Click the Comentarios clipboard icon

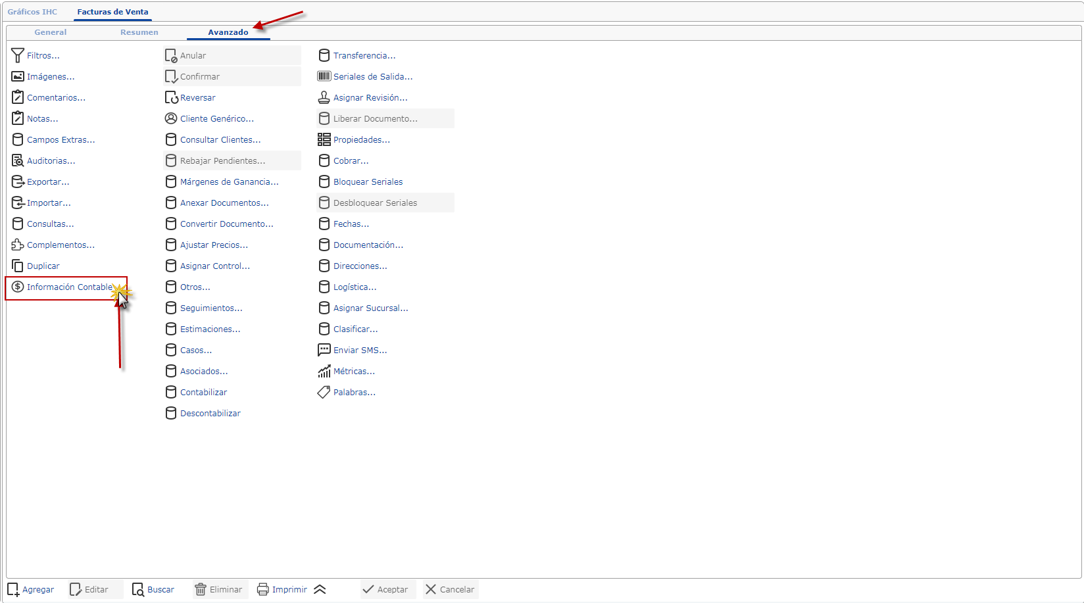[x=18, y=98]
